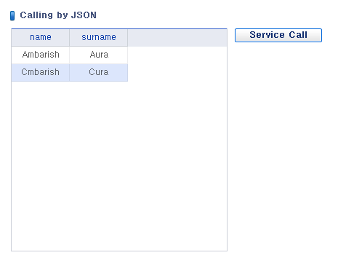Click empty grid space right of the Aura cell
The height and width of the screenshot is (266, 346).
click(177, 55)
